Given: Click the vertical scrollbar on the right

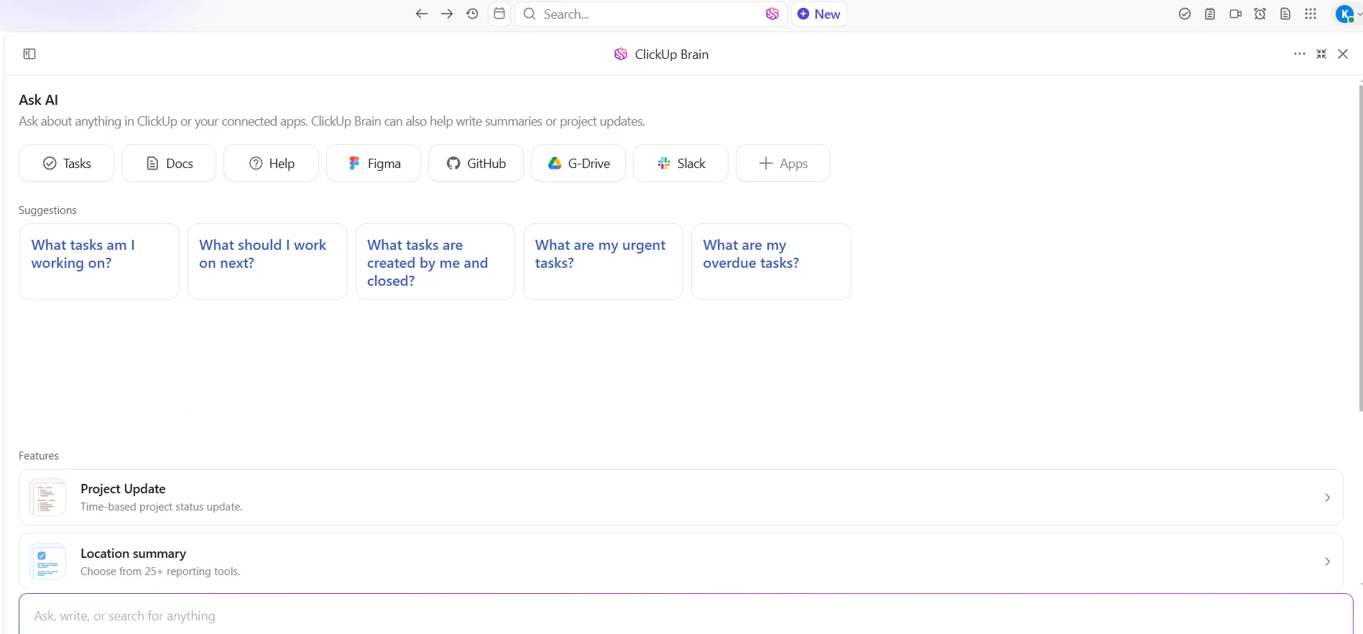Looking at the screenshot, I should coord(1360,248).
